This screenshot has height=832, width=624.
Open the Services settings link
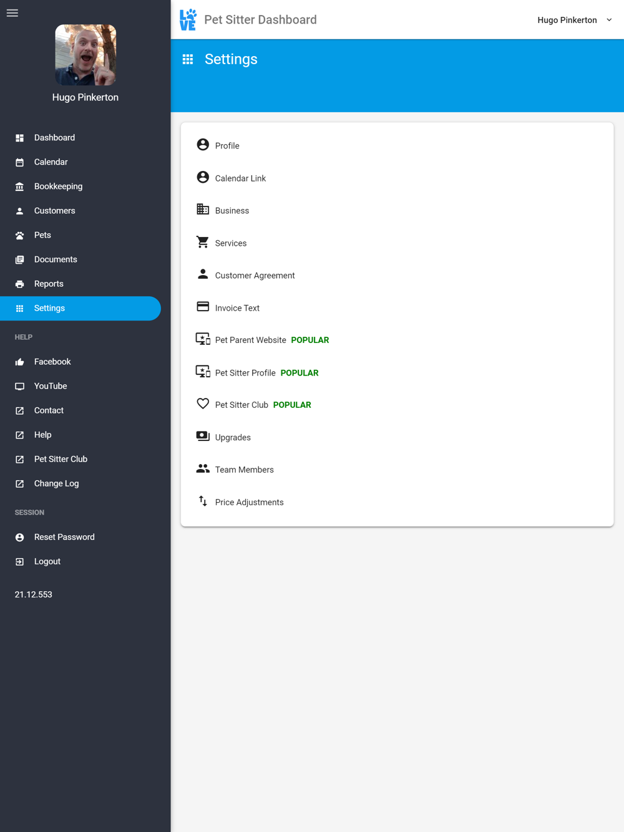coord(231,243)
